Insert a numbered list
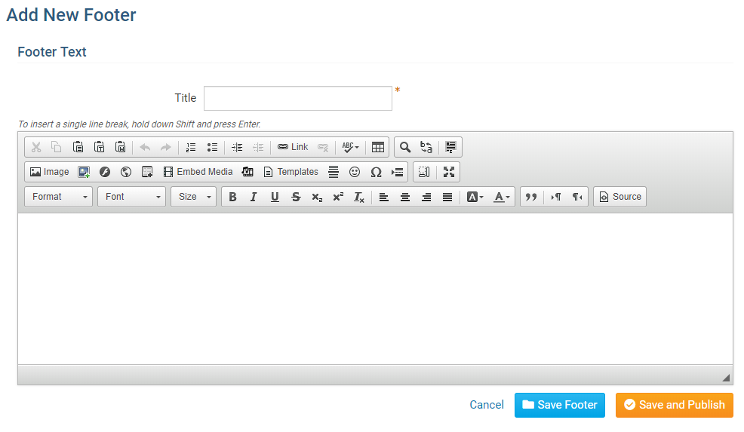 coord(191,147)
